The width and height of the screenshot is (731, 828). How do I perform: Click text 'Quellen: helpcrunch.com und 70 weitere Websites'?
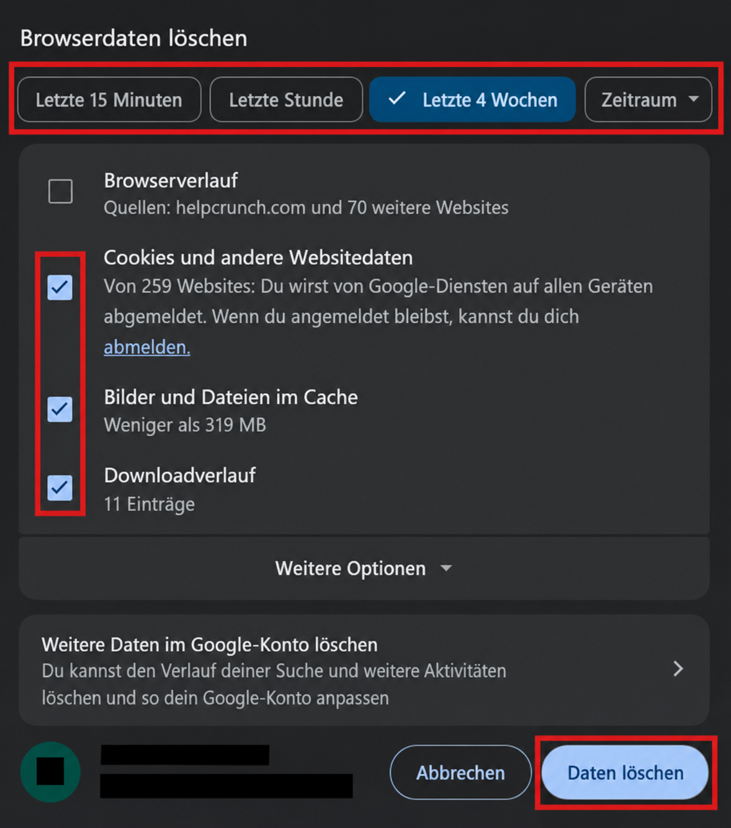[306, 208]
